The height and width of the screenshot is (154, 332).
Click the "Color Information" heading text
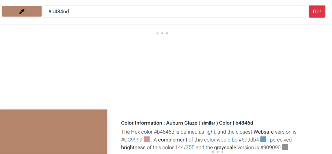pyautogui.click(x=141, y=123)
